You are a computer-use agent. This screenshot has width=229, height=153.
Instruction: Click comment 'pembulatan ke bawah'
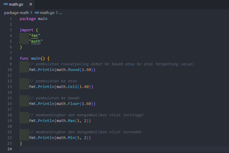54,98
